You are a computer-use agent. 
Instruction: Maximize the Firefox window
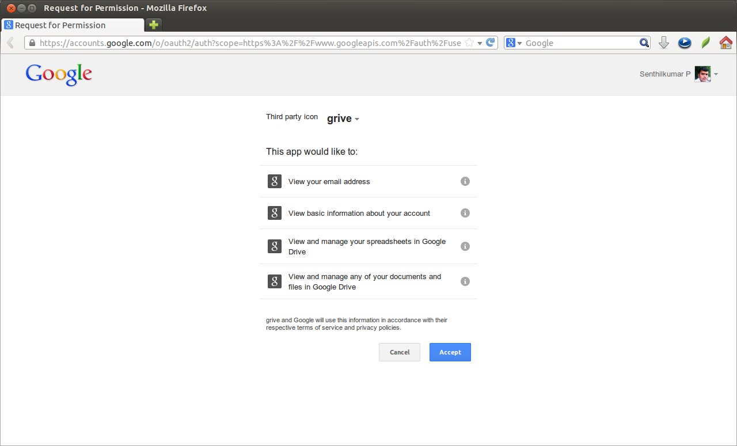click(x=32, y=8)
